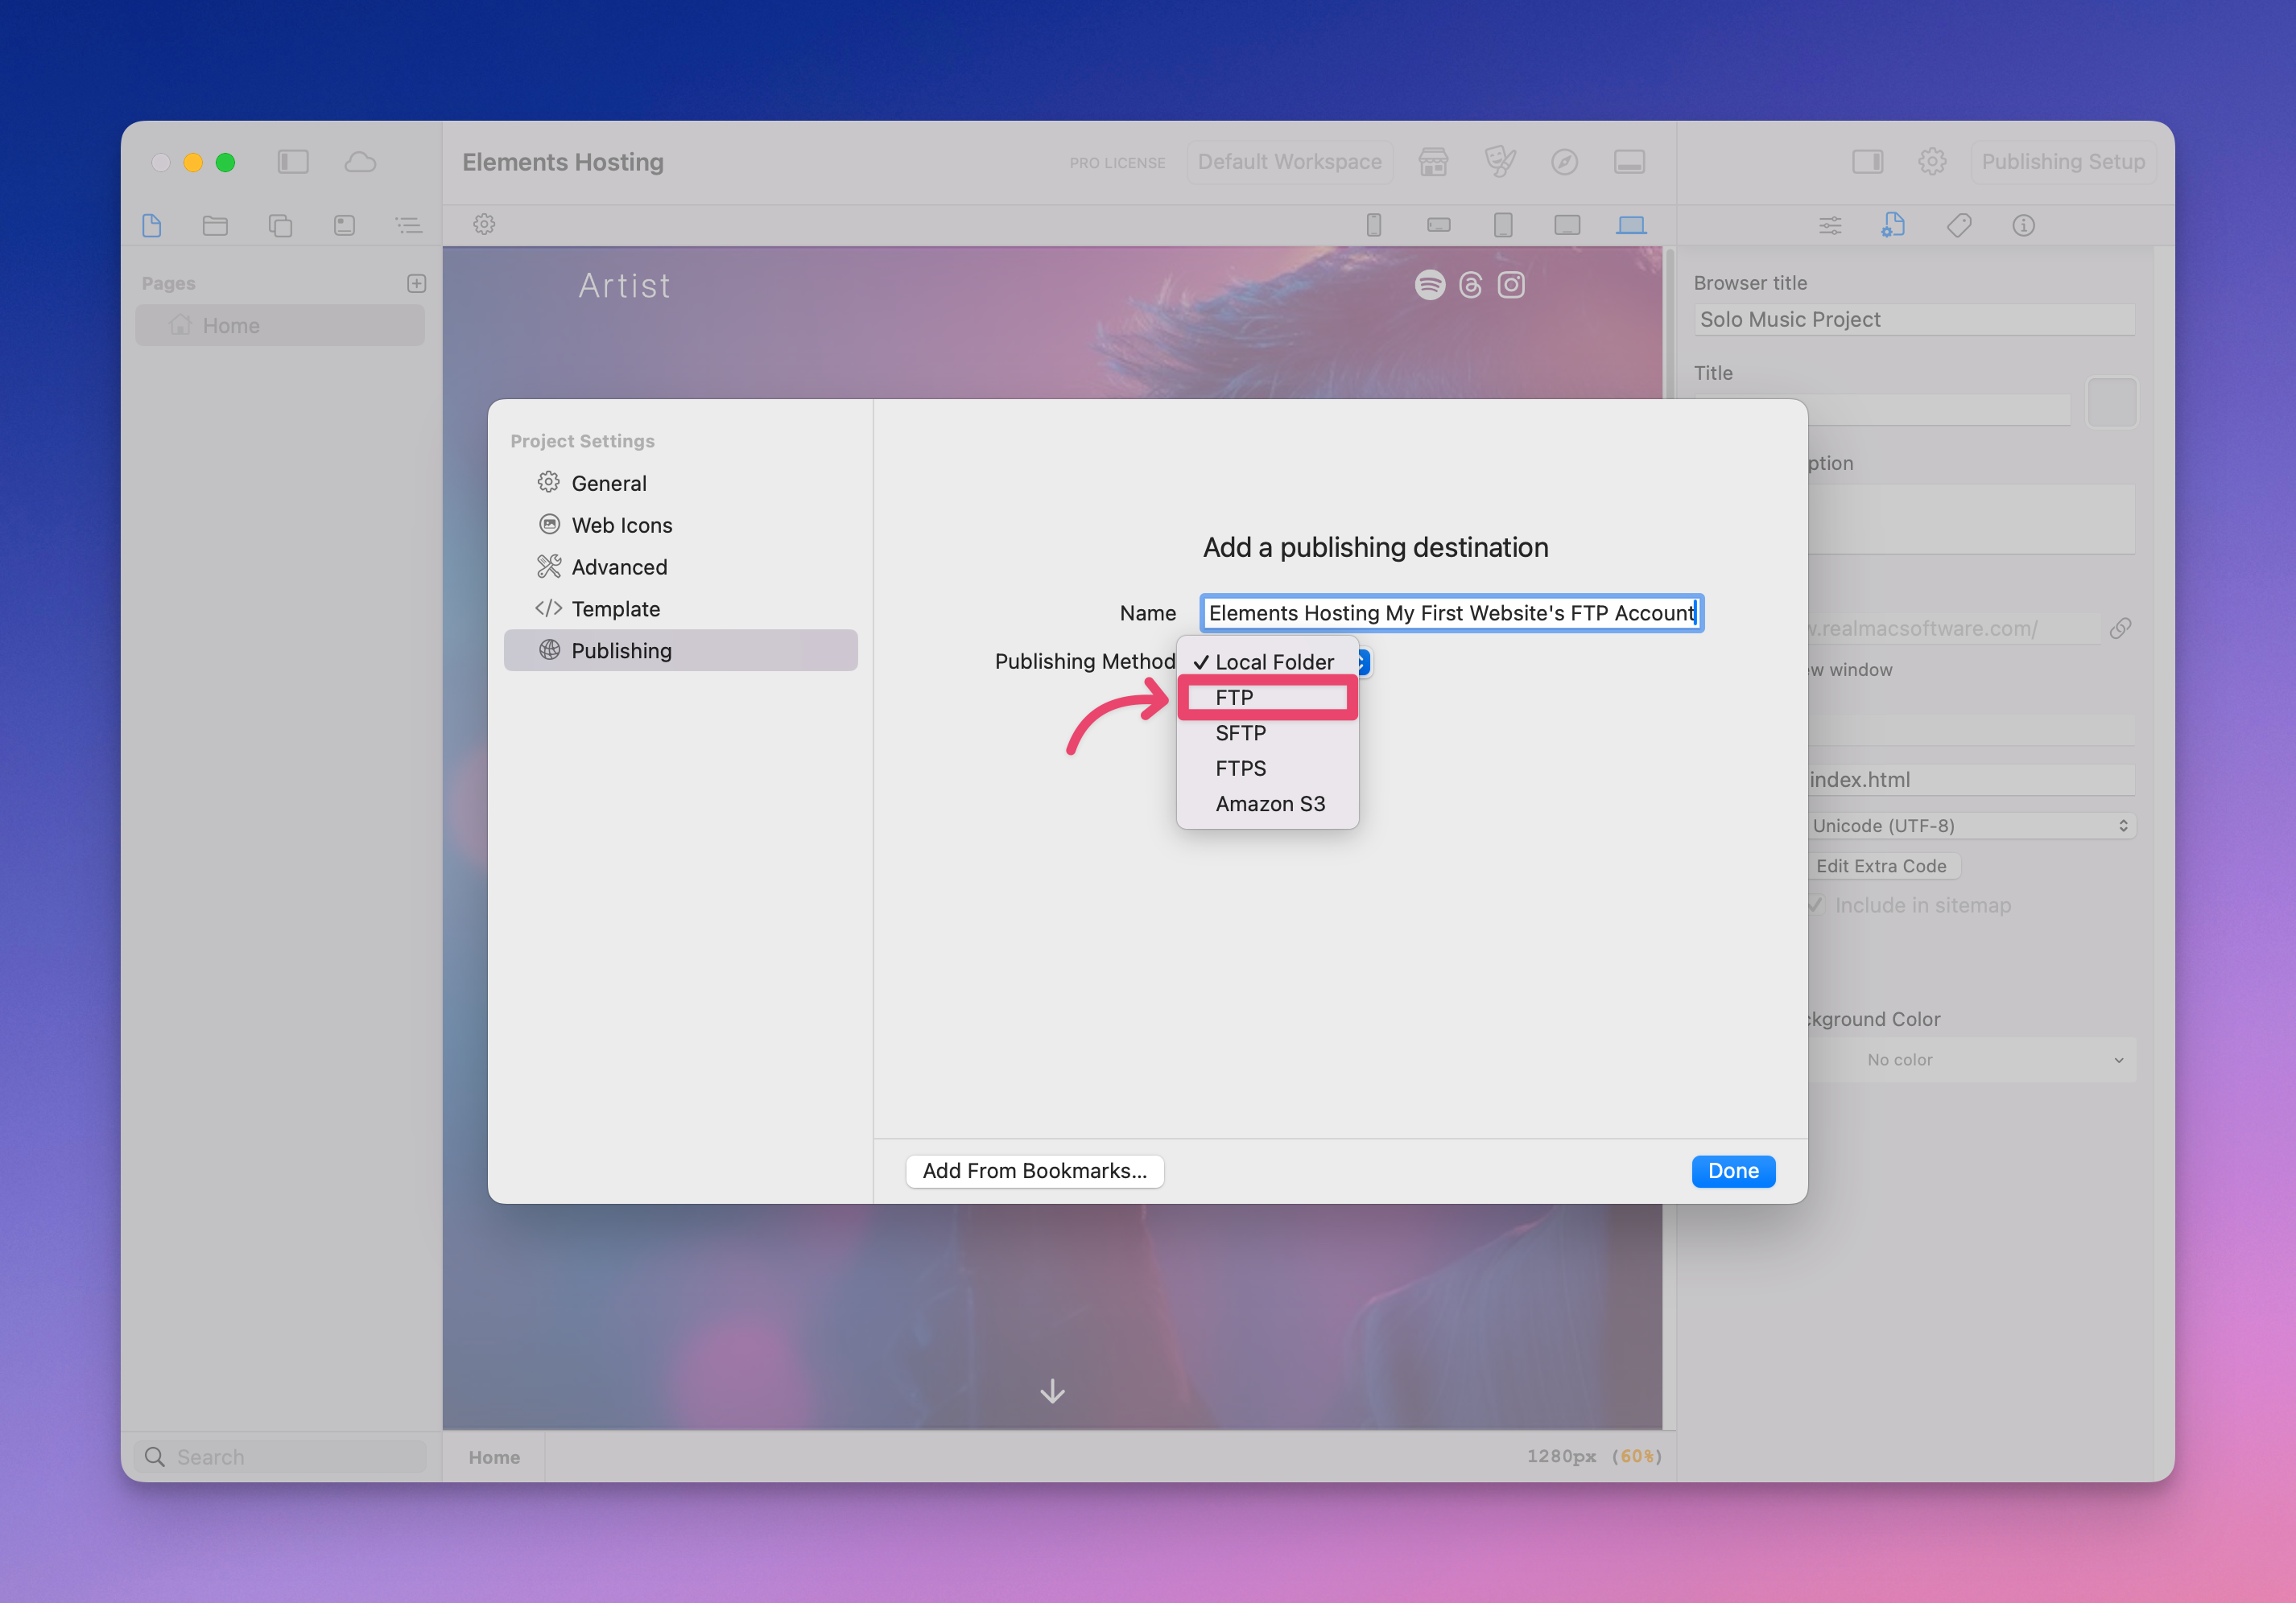The height and width of the screenshot is (1603, 2296).
Task: Open the info inspector tab icon
Action: (x=2023, y=225)
